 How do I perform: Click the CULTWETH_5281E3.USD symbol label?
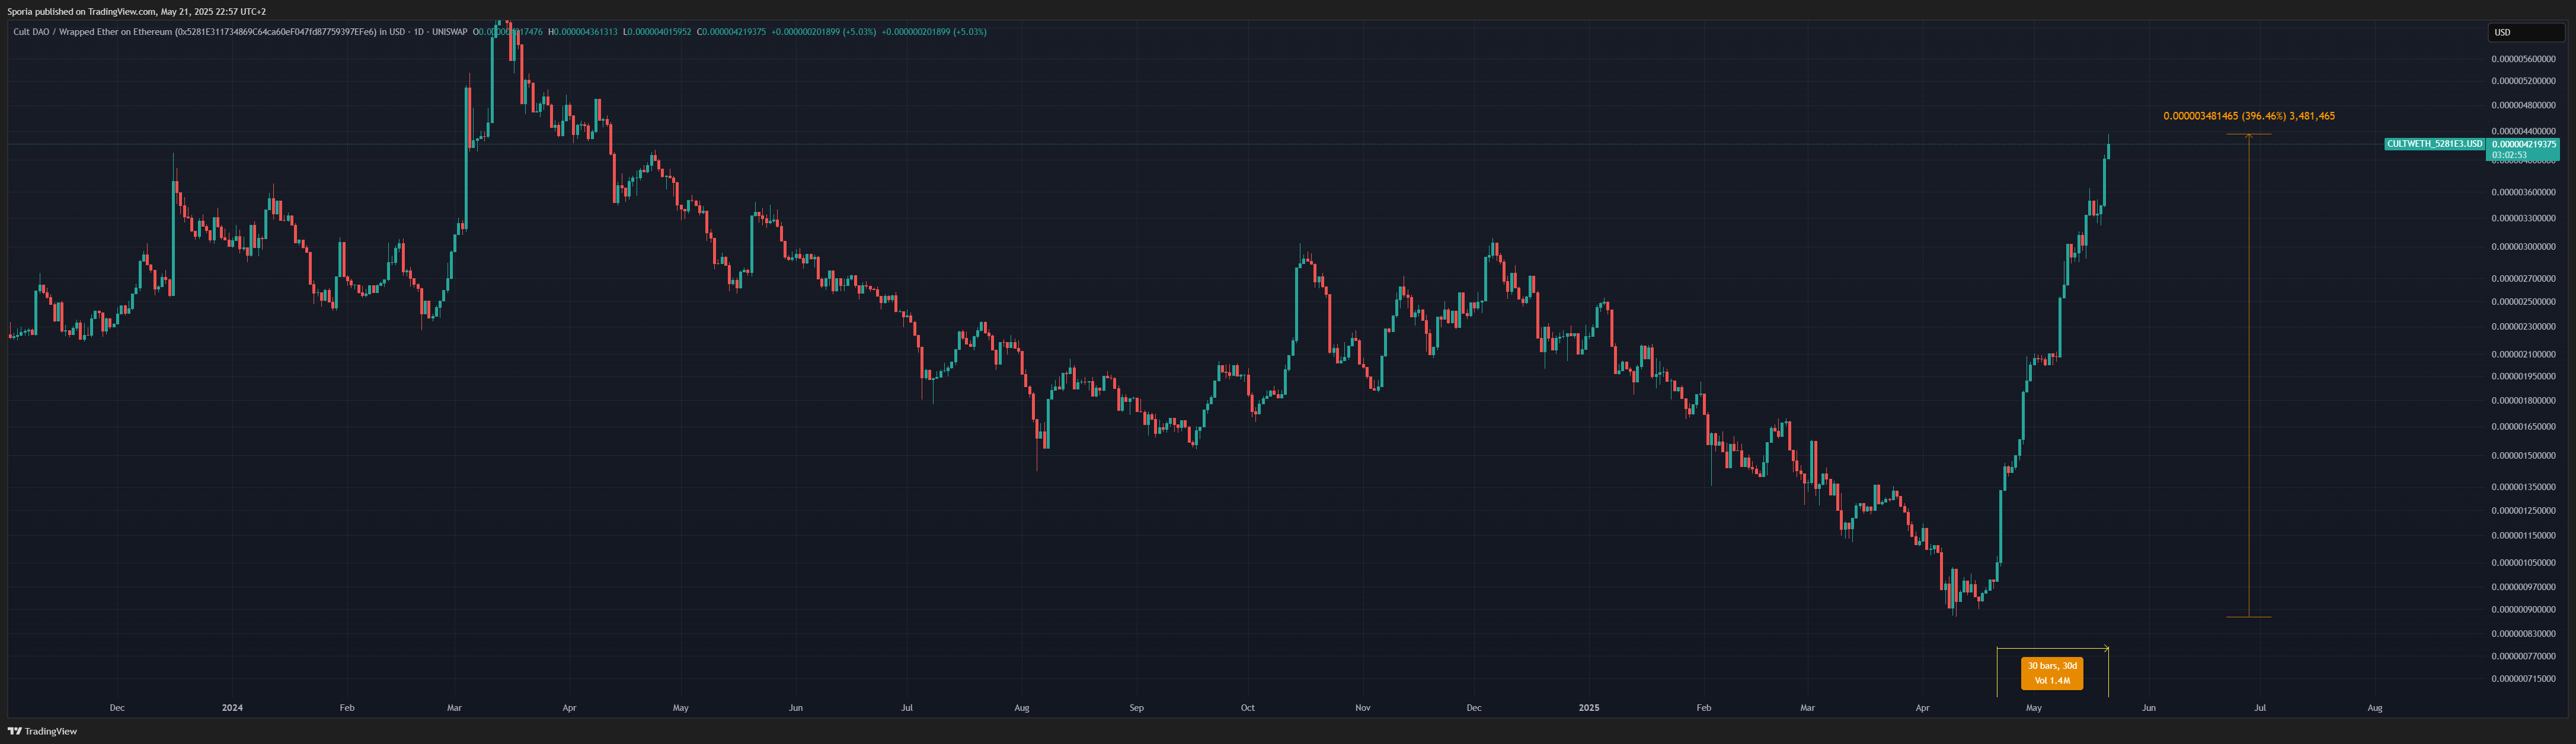[x=2434, y=144]
